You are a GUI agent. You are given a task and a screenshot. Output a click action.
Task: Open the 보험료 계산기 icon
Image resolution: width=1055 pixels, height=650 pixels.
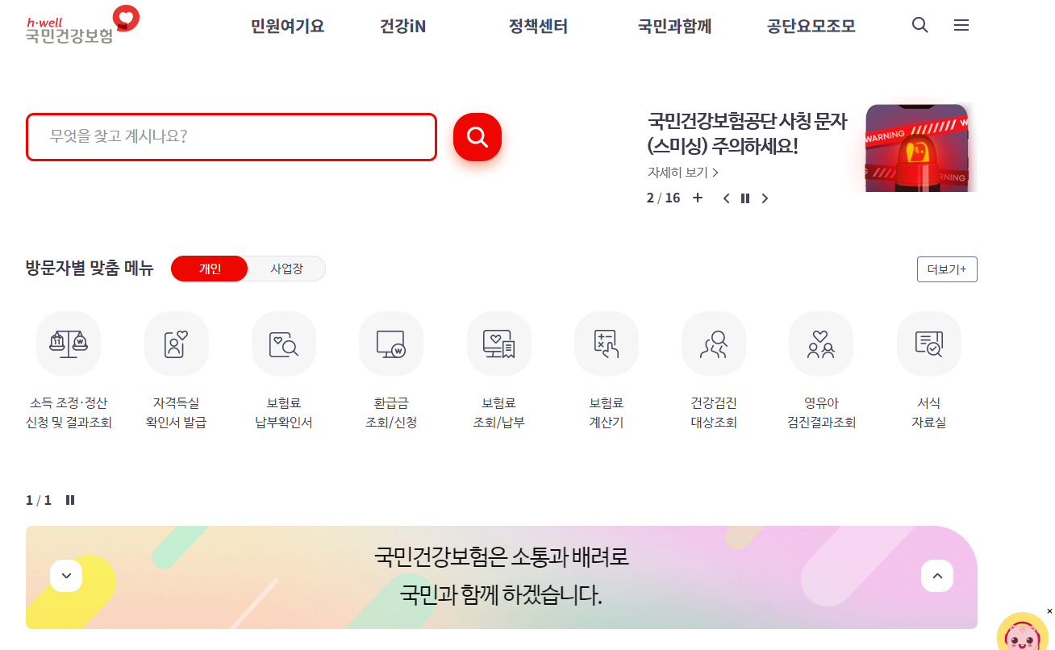[x=606, y=343]
